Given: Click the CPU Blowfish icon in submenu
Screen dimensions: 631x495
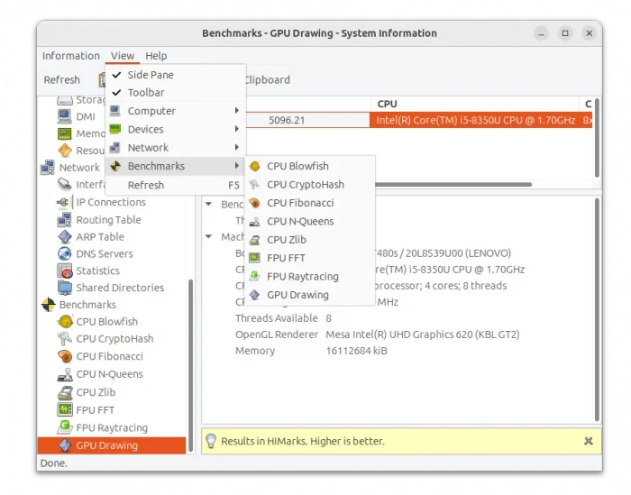Looking at the screenshot, I should (255, 166).
